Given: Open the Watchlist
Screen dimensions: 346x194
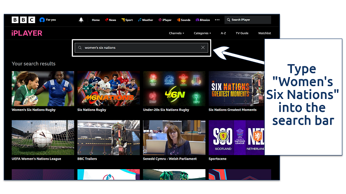Looking at the screenshot, I should pos(264,33).
